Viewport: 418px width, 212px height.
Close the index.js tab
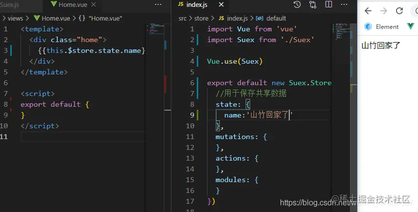point(221,4)
